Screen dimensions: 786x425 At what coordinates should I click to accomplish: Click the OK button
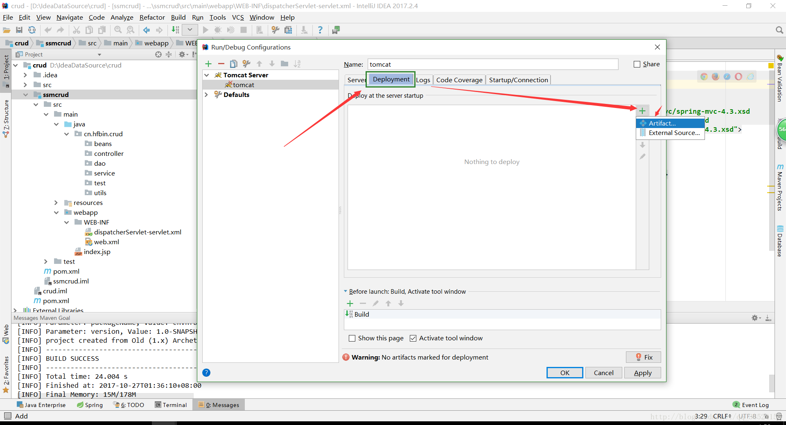point(565,373)
